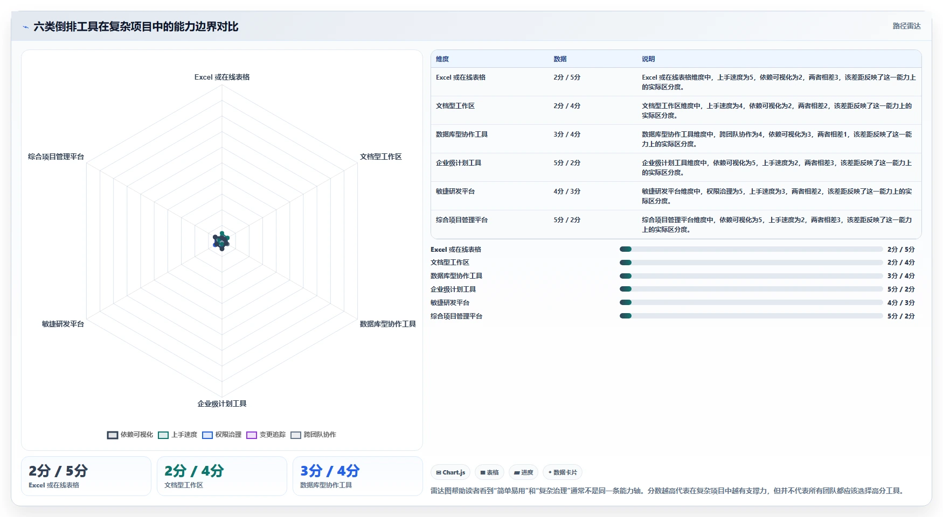The height and width of the screenshot is (517, 943).
Task: Click the radar axis label 敏捷研发平台
Action: [x=63, y=324]
